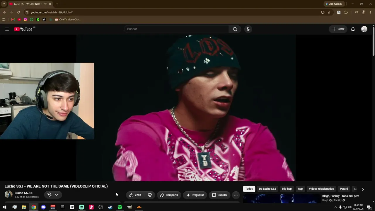Open the QR code extension icon
Screen dimensions: 375x211
click(x=339, y=12)
